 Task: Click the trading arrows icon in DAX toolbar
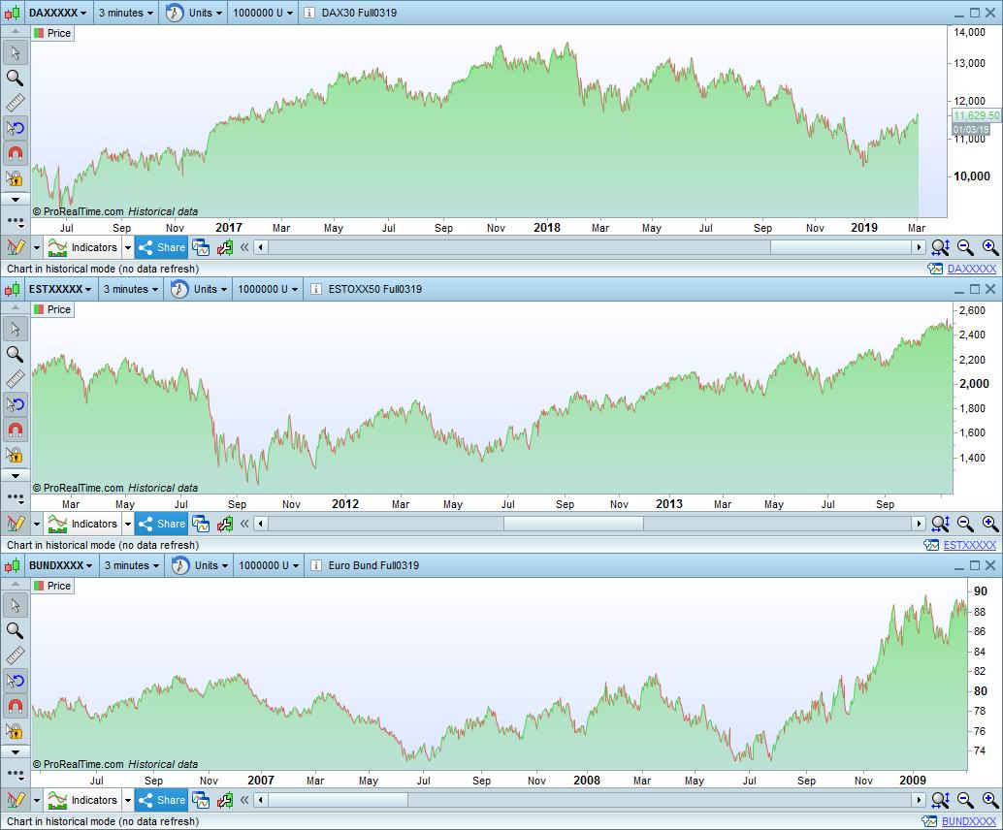pos(224,247)
